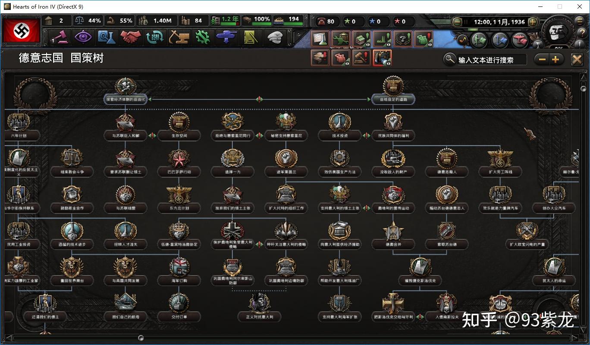Choose 与苏联巨人和解 focus
Viewport: 590px width, 345px height.
[x=126, y=127]
